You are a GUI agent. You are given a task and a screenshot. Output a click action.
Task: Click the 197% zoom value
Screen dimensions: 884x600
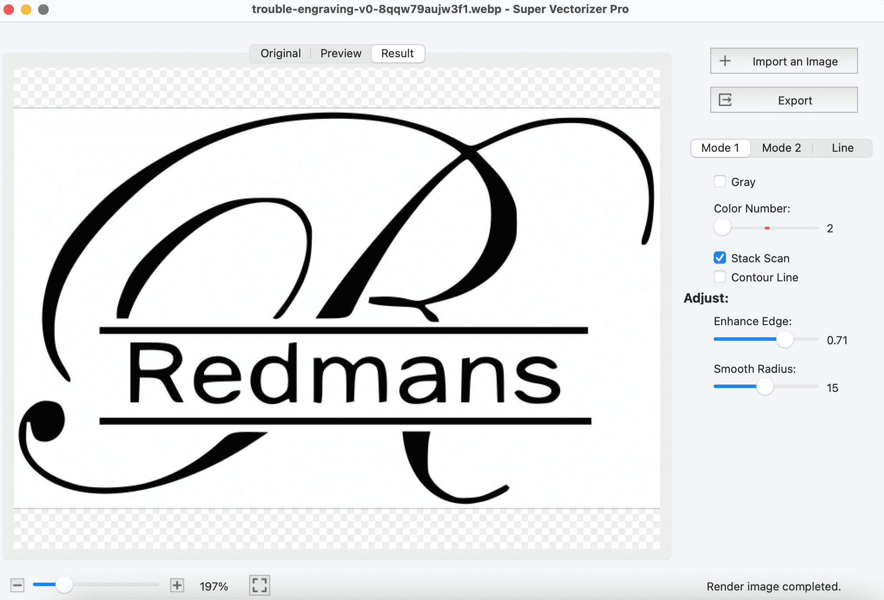(214, 586)
